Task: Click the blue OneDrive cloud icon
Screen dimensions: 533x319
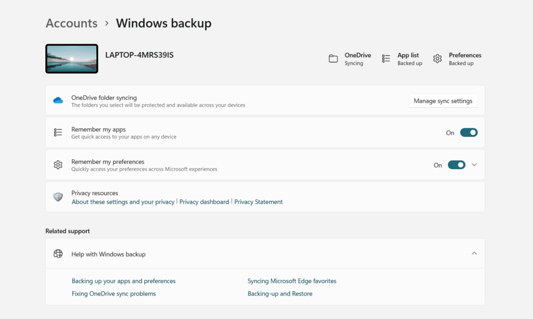Action: [58, 100]
